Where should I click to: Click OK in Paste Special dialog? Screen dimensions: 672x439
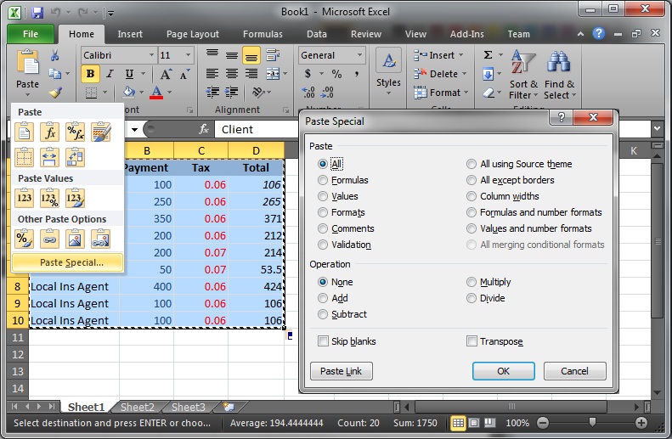[x=504, y=371]
